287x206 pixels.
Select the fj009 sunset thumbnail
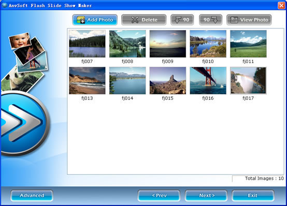(x=168, y=43)
